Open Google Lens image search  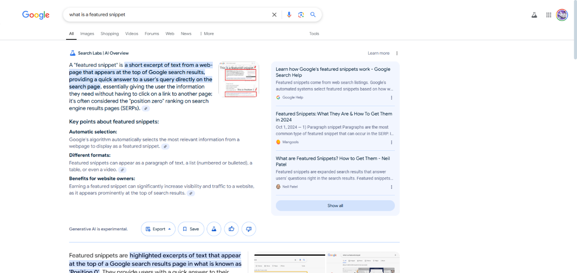point(301,15)
